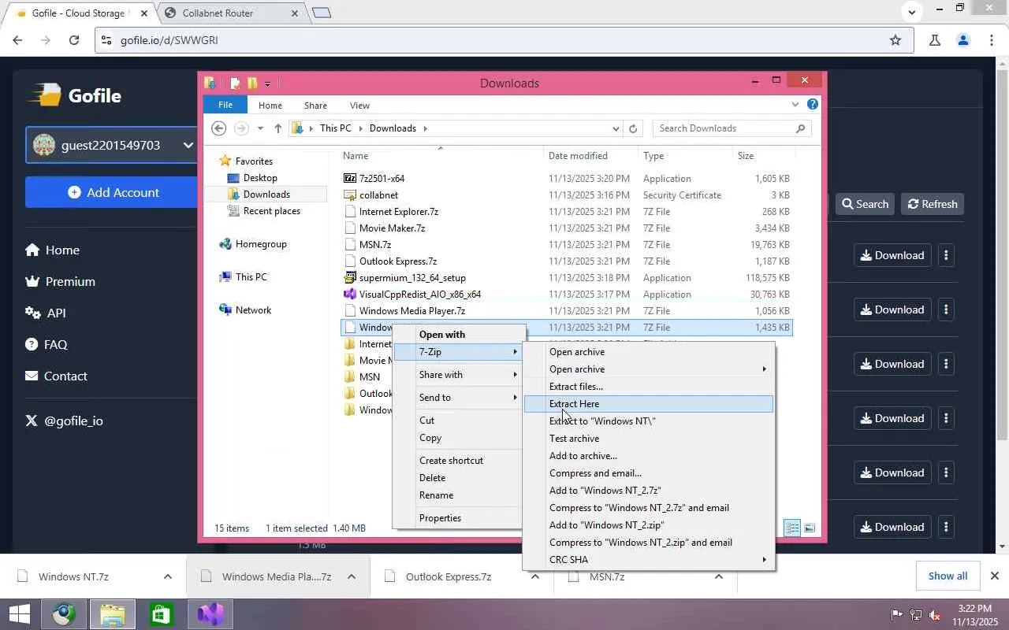Expand the Explorer address bar history dropdown
The height and width of the screenshot is (630, 1009).
tap(616, 128)
